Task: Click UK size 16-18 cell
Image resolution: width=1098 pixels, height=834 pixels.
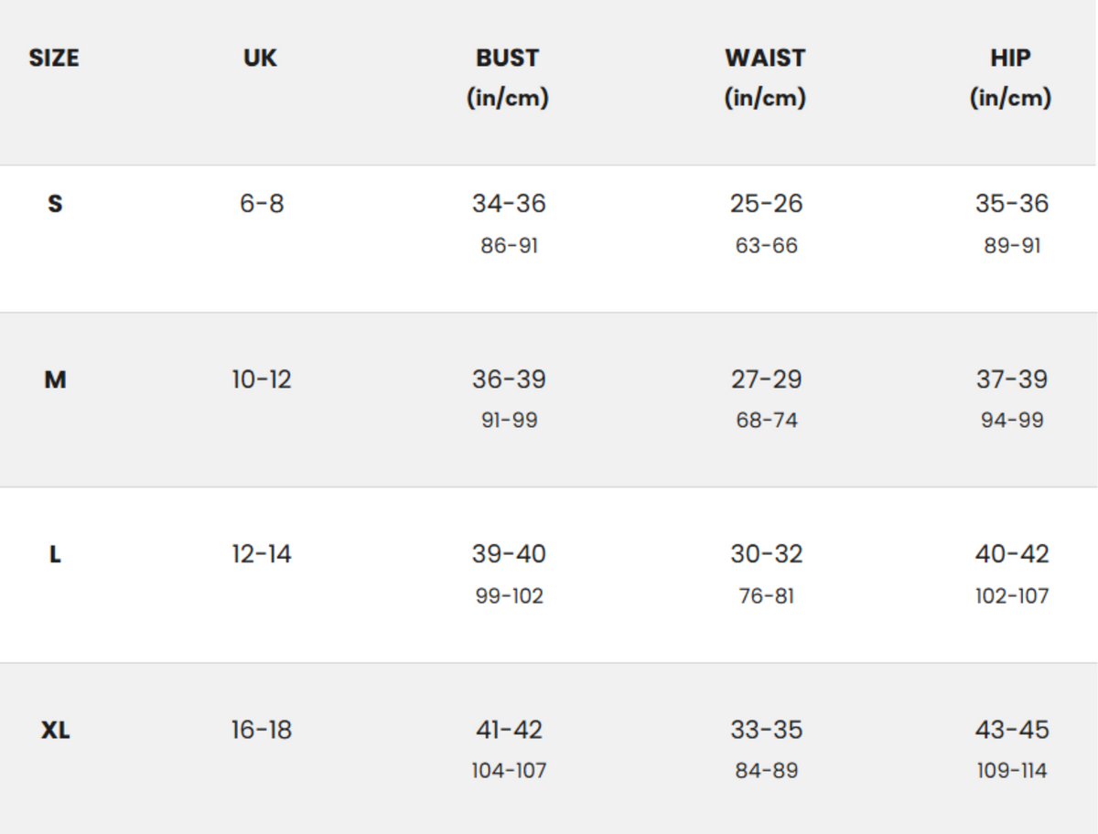Action: (x=262, y=731)
